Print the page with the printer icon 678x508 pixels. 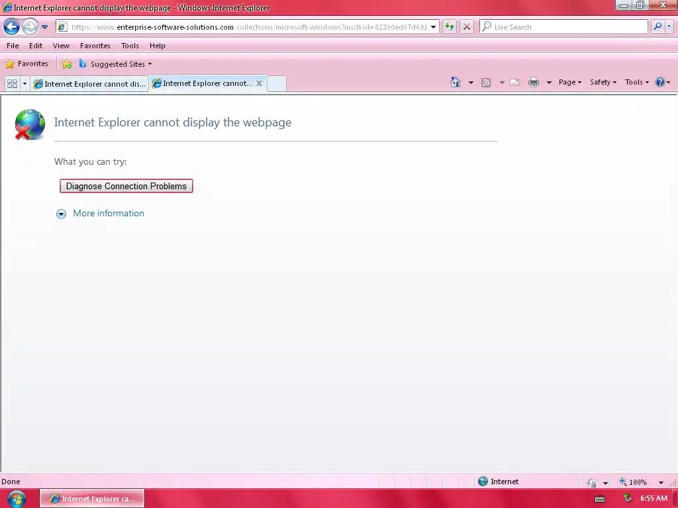tap(534, 82)
